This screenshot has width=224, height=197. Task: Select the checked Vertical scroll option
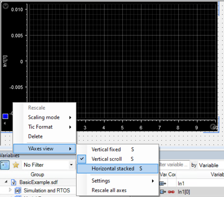pos(107,159)
